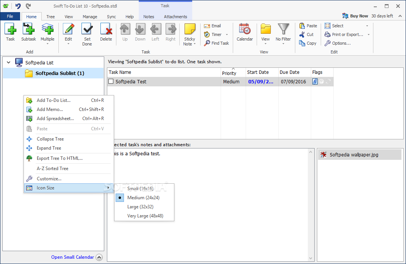Open the Timer dropdown arrow
This screenshot has height=264, width=406.
point(227,34)
